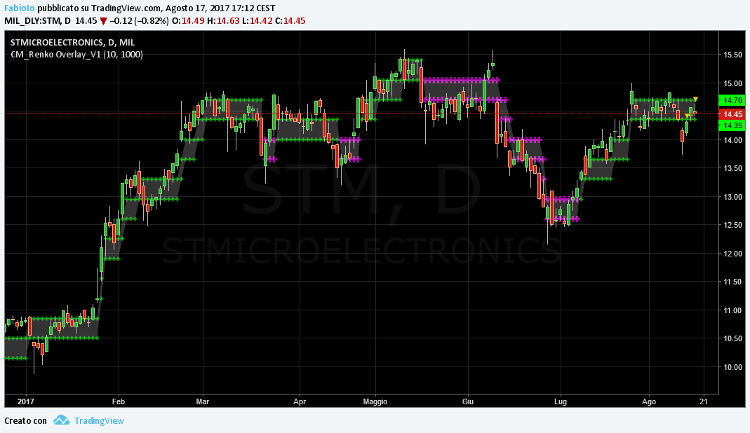This screenshot has width=750, height=433.
Task: Open the FabioIo author profile link
Action: point(20,8)
